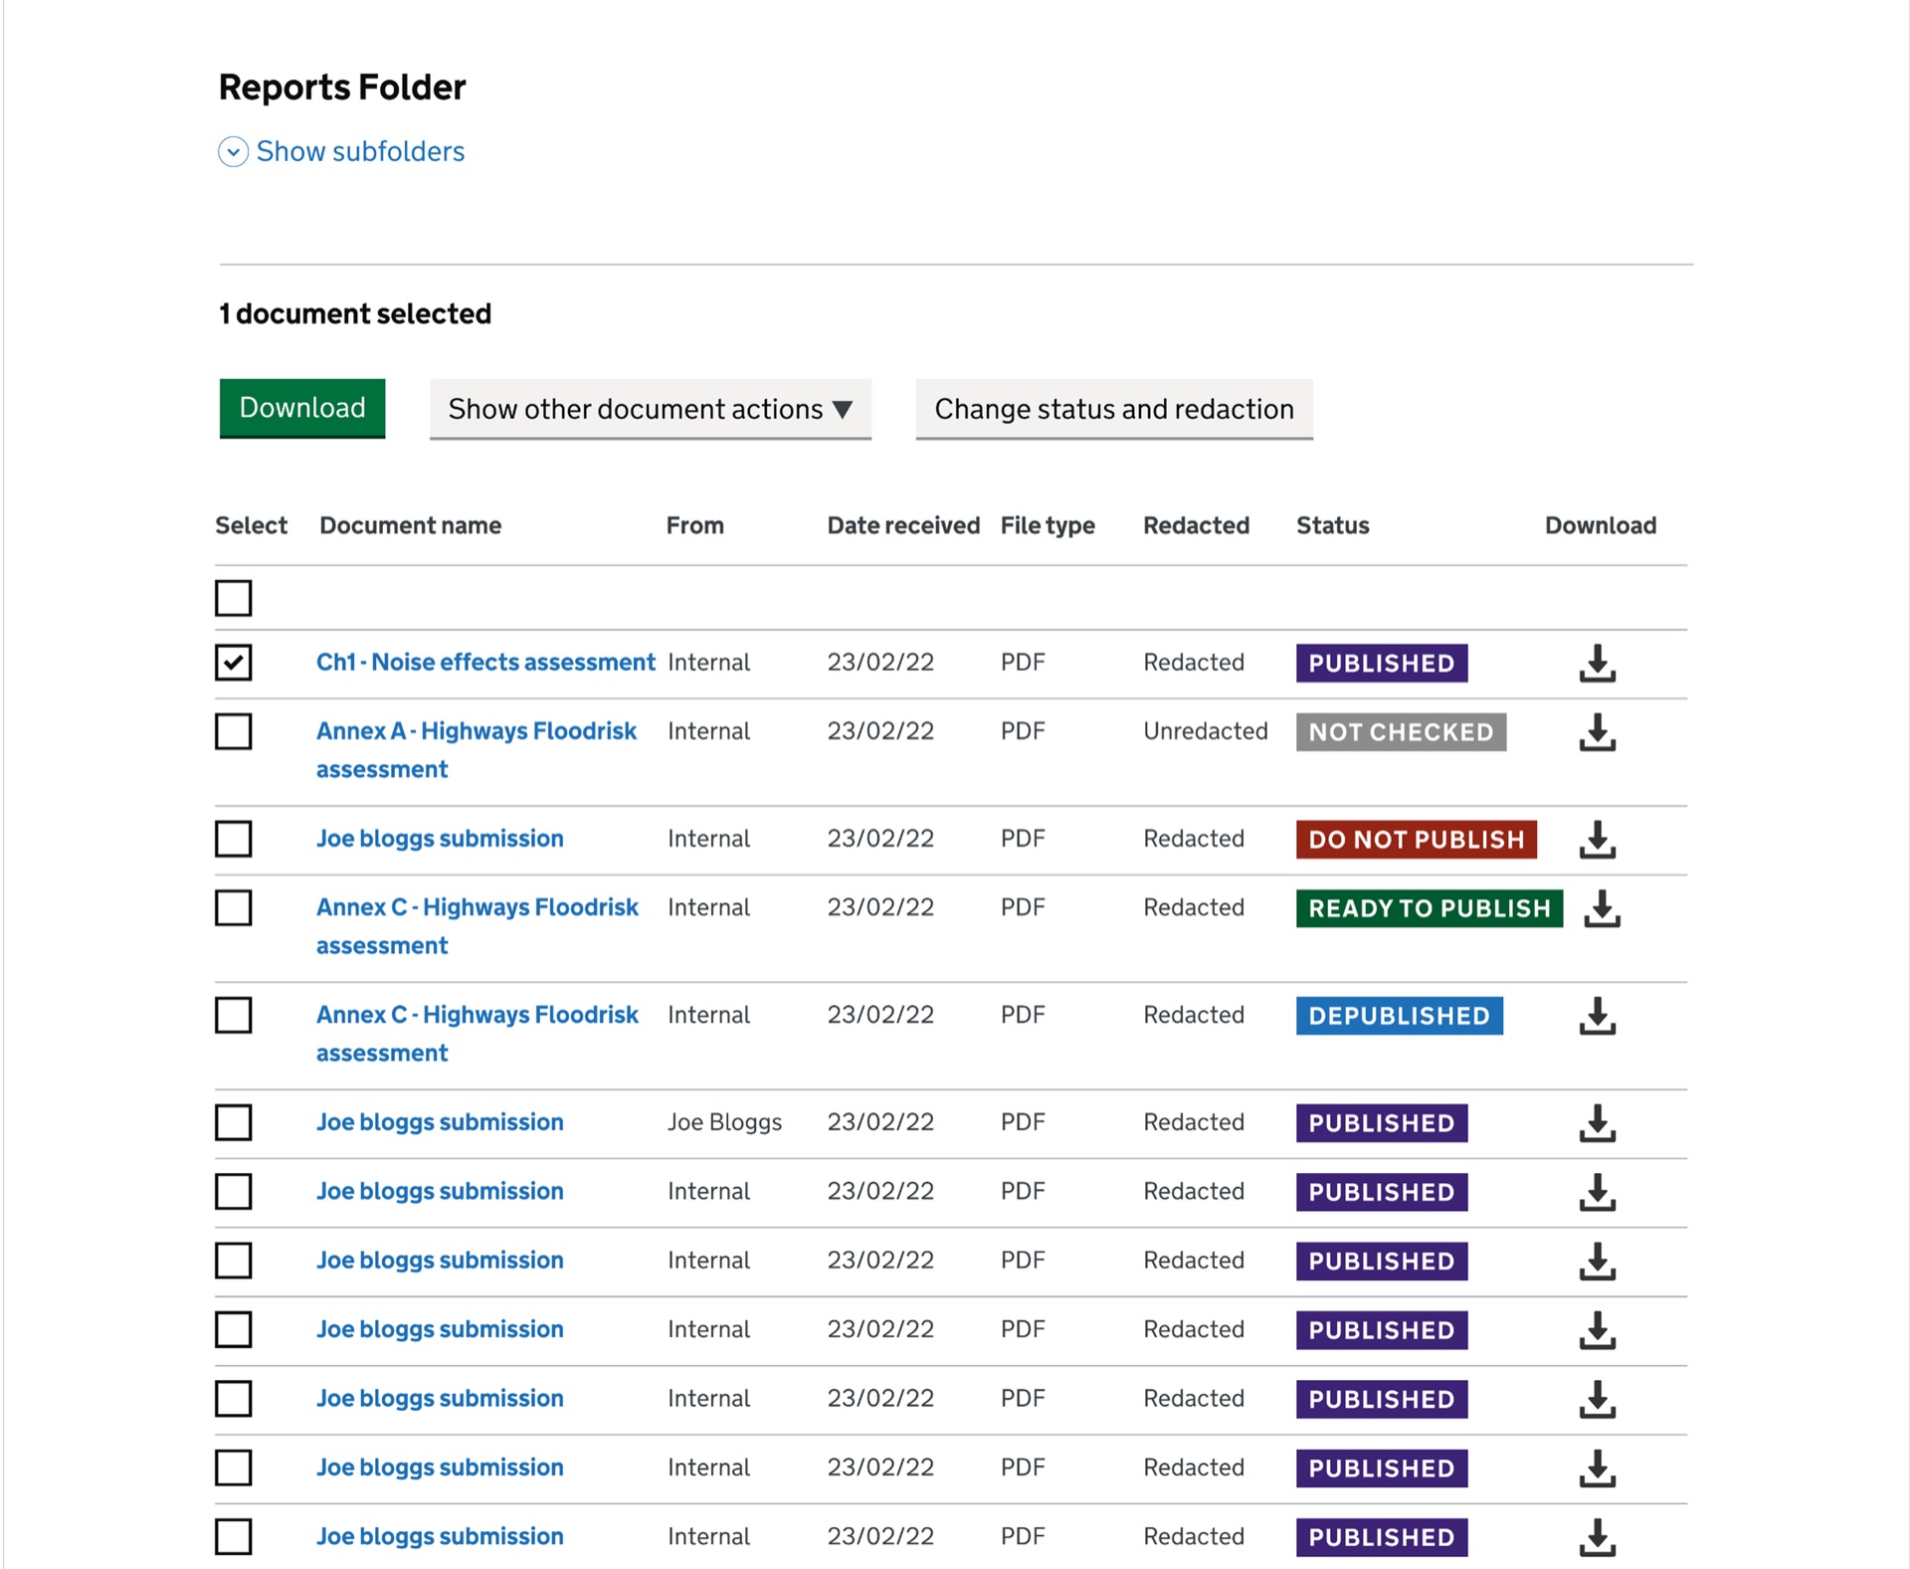The width and height of the screenshot is (1910, 1569).
Task: Click download icon in the DEPUBLISHED row
Action: pos(1597,1015)
